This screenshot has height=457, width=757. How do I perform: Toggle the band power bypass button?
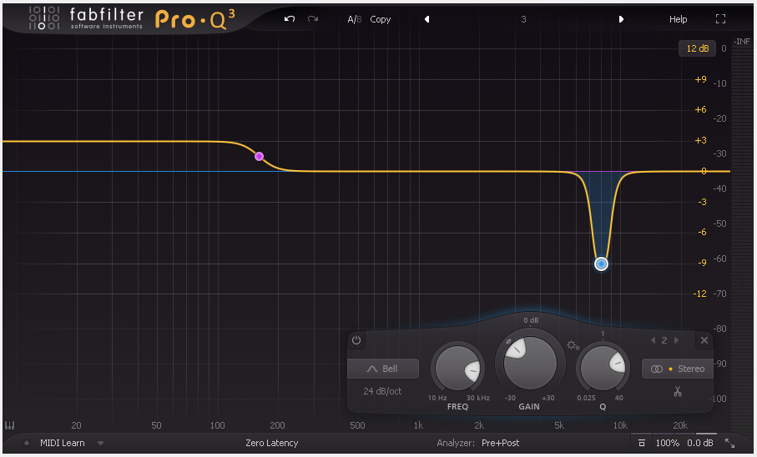[x=356, y=340]
